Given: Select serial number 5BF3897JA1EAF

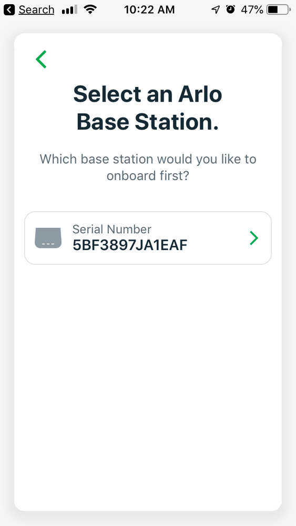Looking at the screenshot, I should [148, 238].
